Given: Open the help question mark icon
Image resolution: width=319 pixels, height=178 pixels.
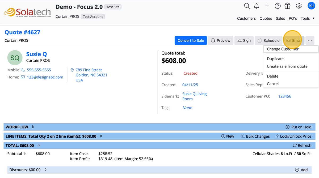Looking at the screenshot, I should 278,6.
